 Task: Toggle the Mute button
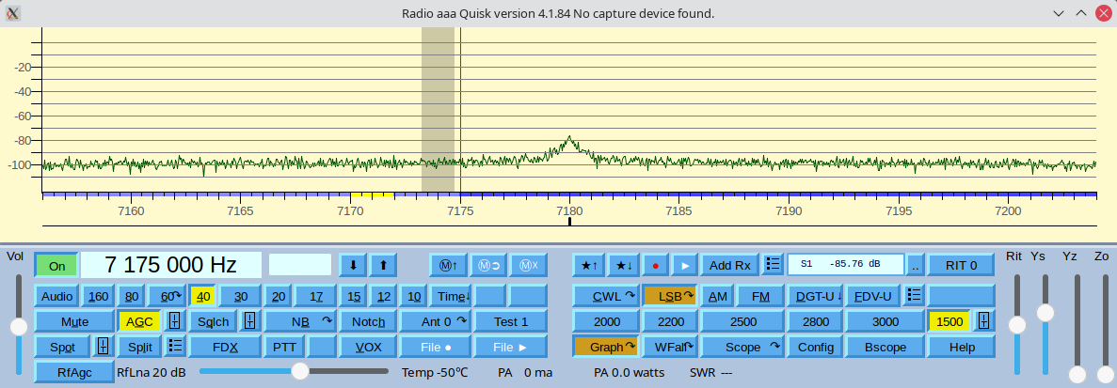(x=74, y=321)
